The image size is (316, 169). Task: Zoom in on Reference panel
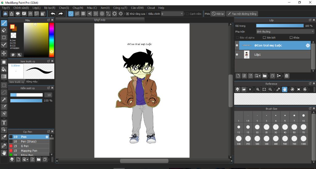tap(258, 89)
